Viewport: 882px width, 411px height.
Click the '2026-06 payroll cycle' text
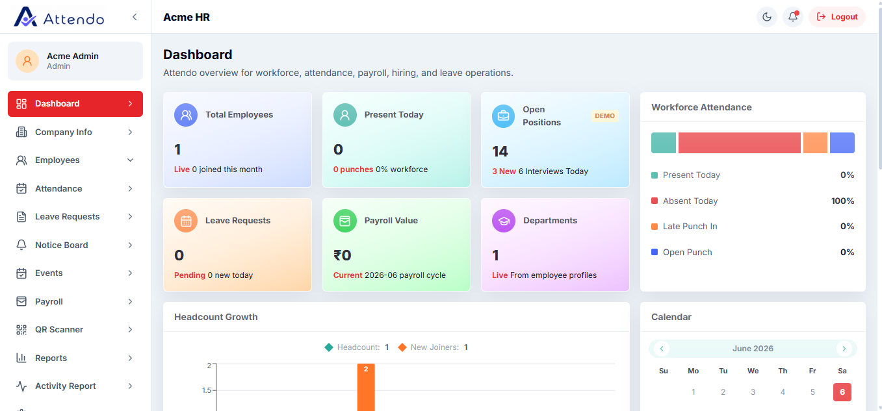click(x=405, y=275)
